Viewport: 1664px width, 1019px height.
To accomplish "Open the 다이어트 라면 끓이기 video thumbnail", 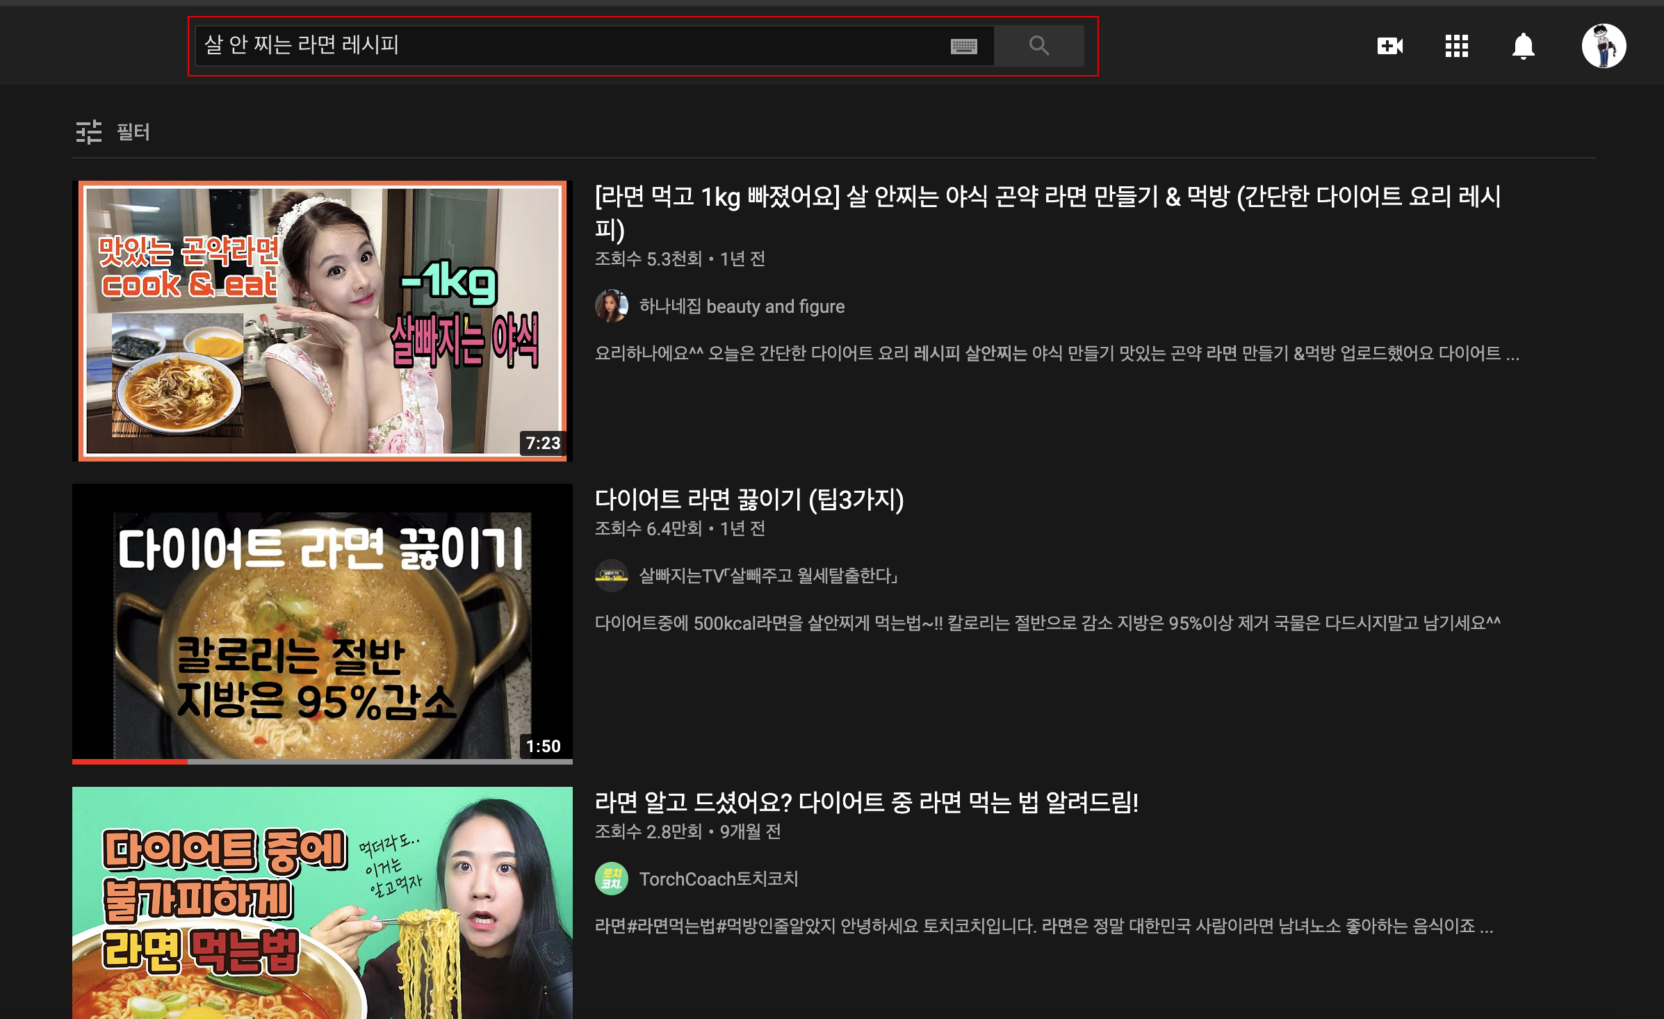I will [323, 623].
